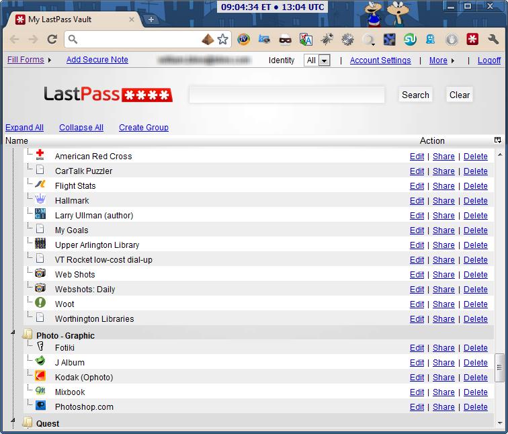The image size is (508, 434).
Task: Edit the American Red Cross entry
Action: click(417, 157)
